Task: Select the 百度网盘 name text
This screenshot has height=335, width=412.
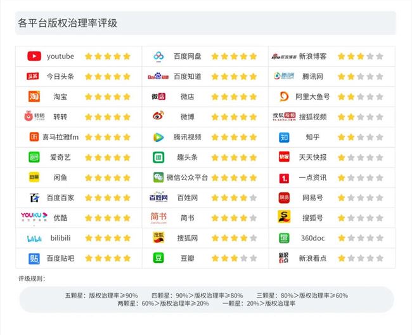Action: 188,56
